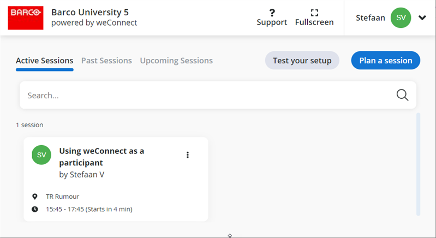Expand the Stefaan user dropdown chevron

tap(422, 17)
